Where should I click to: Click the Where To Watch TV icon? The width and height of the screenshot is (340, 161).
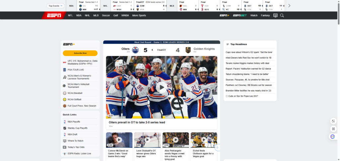coord(65,141)
